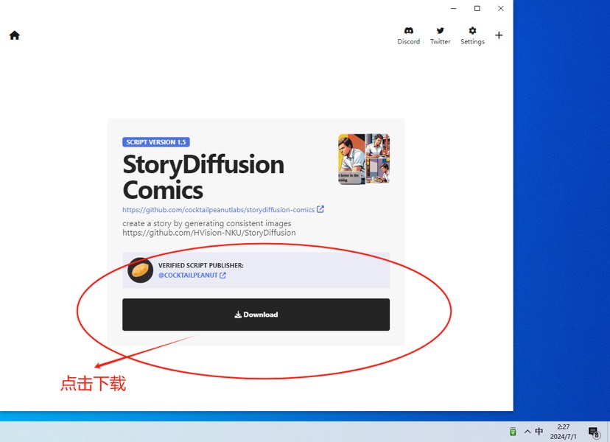Open Settings via the gear icon

pos(472,31)
